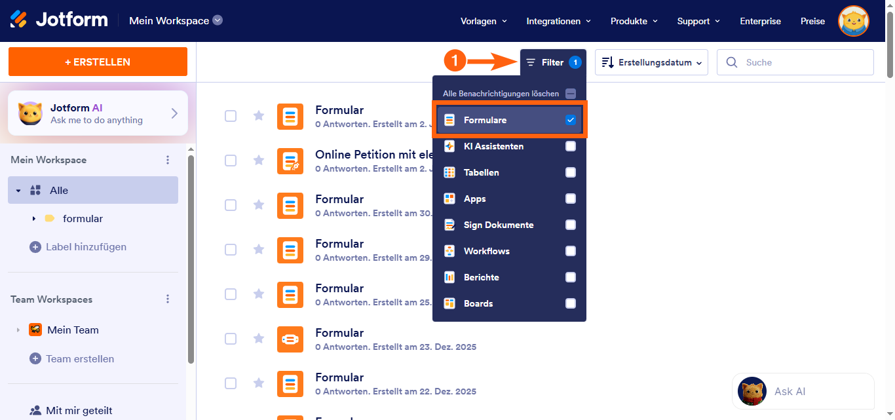Image resolution: width=895 pixels, height=420 pixels.
Task: Check the Sign Dokumente filter checkbox
Action: pos(571,225)
